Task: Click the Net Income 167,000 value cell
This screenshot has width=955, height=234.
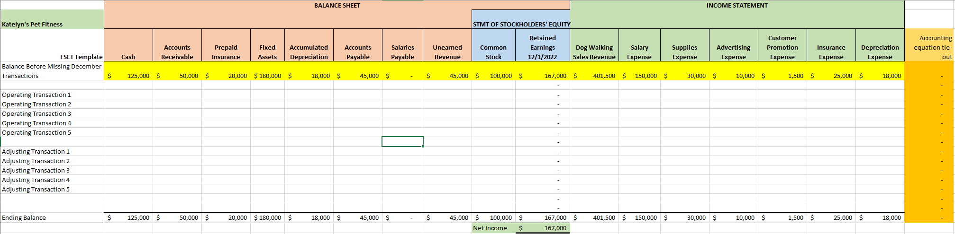Action: pyautogui.click(x=543, y=228)
